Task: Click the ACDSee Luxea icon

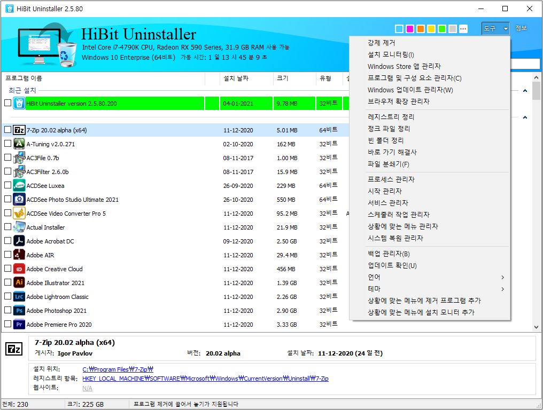Action: (x=19, y=185)
